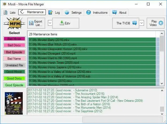The width and height of the screenshot is (167, 124).
Task: Click the About info bubble icon
Action: pos(115,12)
